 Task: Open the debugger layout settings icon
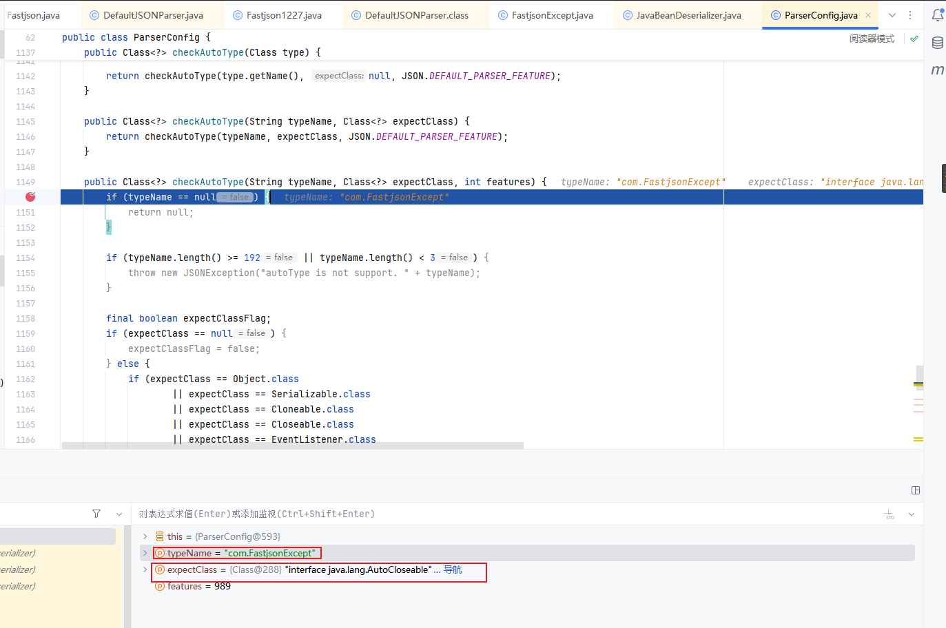click(x=916, y=490)
